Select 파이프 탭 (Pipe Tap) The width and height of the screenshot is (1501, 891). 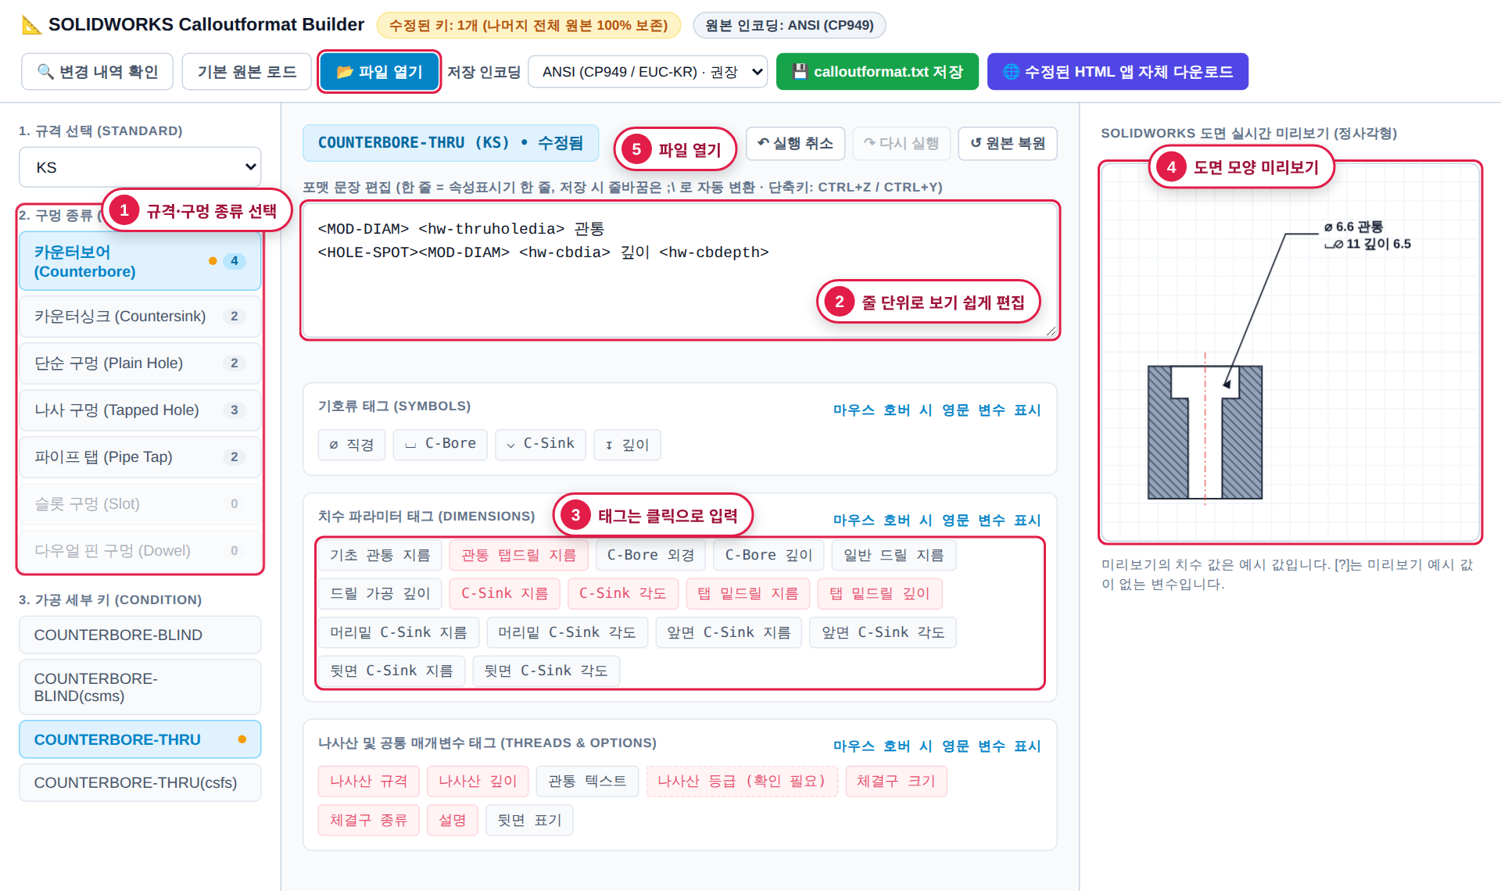[x=140, y=457]
